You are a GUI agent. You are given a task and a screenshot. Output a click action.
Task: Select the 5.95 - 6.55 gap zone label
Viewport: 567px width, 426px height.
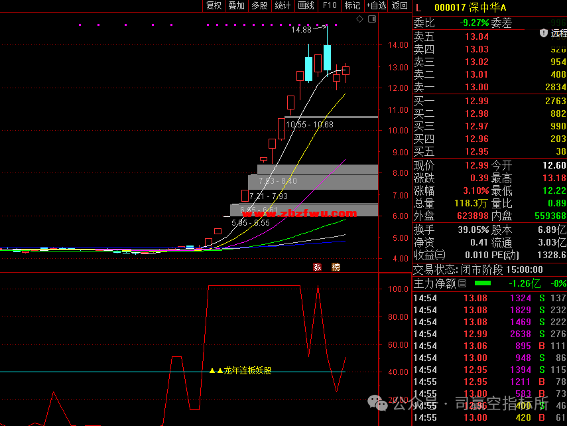251,222
